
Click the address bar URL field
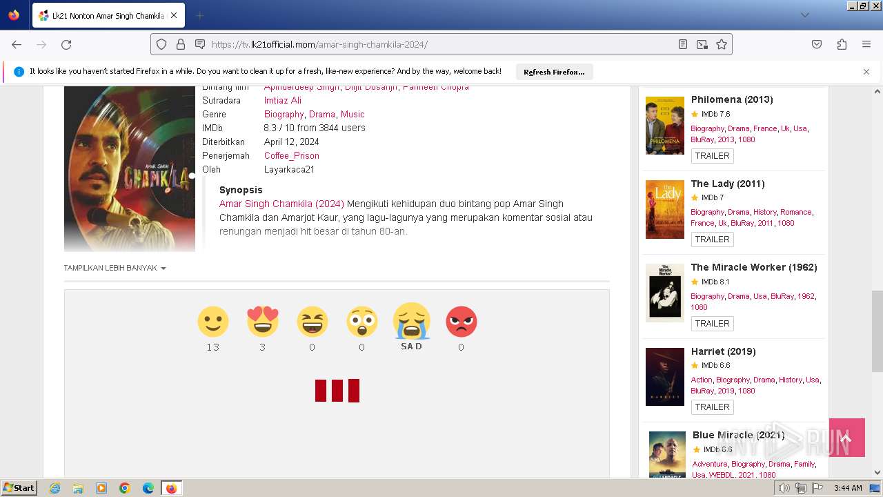[441, 44]
